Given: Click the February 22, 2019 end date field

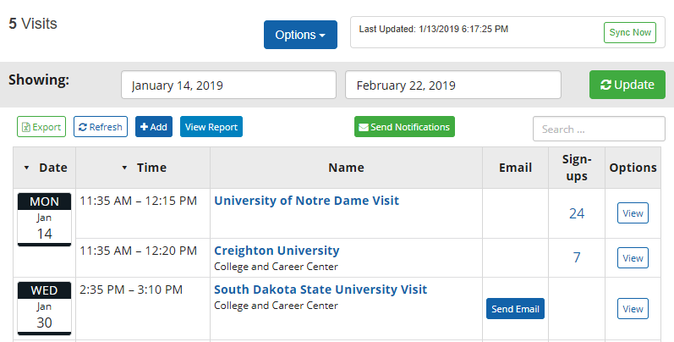Looking at the screenshot, I should (x=452, y=85).
